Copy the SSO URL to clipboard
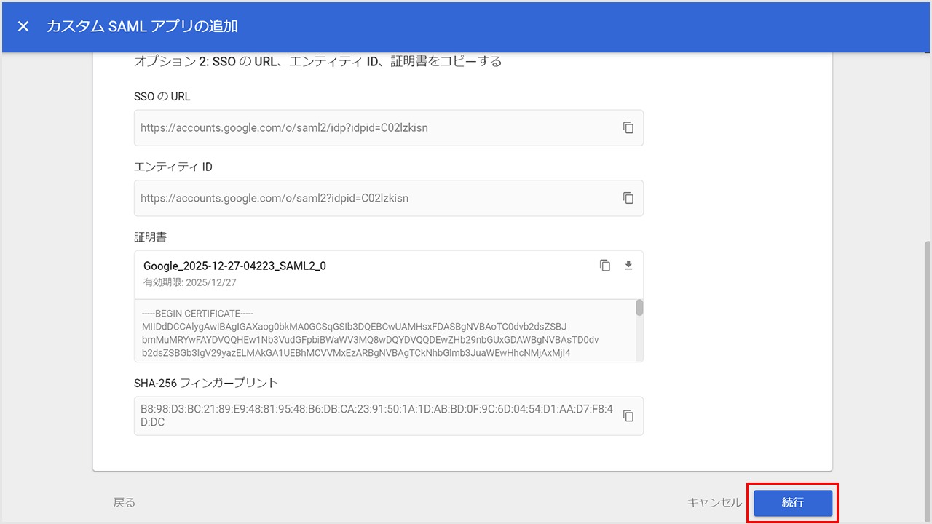932x524 pixels. click(628, 127)
